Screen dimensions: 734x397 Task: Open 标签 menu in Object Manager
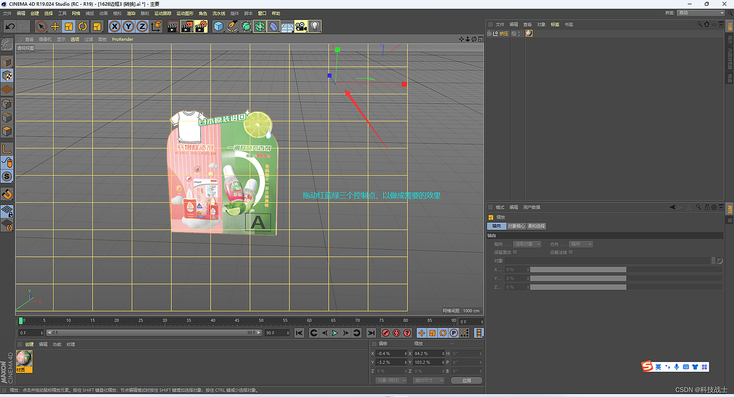(555, 25)
